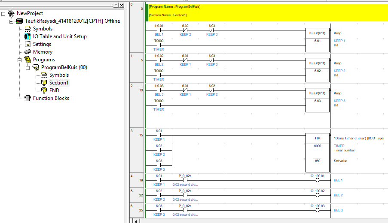Select the Memory tree label
This screenshot has height=223, width=388.
[43, 52]
